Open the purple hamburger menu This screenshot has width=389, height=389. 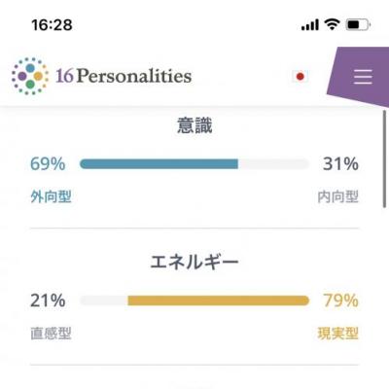[x=363, y=77]
